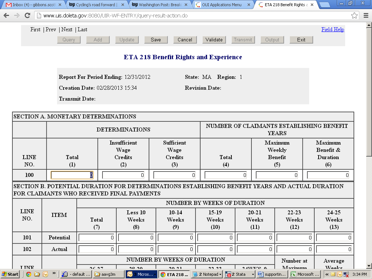Screen dimensions: 372x279
Task: Click the page scrollbar up arrow
Action: coord(369,25)
